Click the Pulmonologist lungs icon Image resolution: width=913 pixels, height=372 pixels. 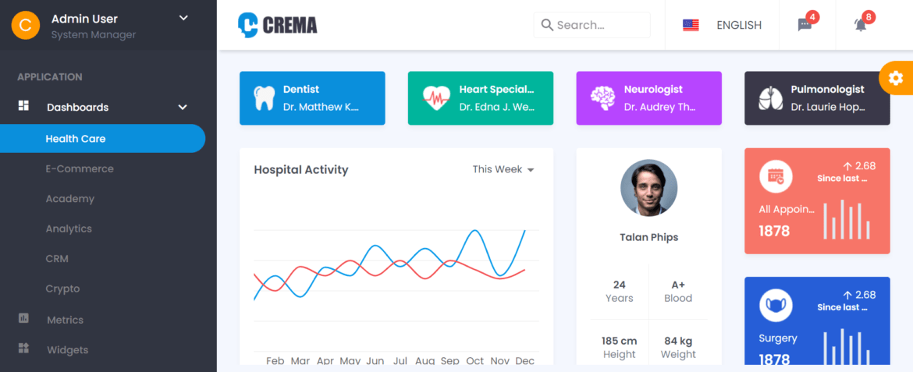click(x=770, y=98)
